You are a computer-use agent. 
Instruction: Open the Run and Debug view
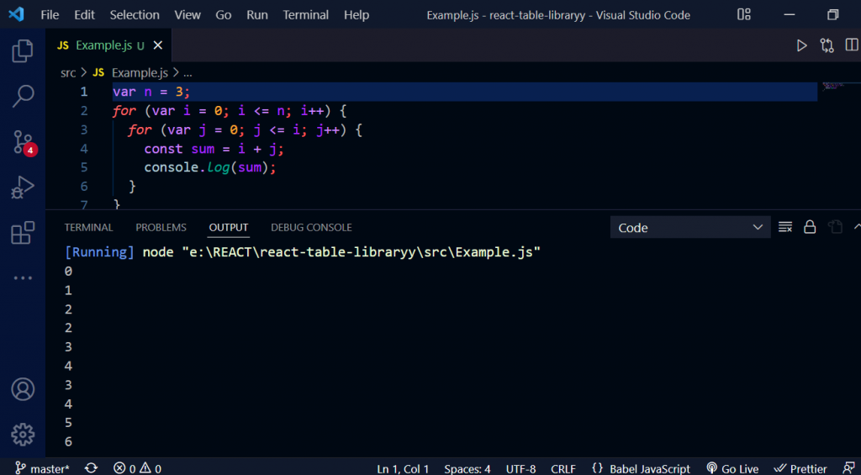point(23,187)
